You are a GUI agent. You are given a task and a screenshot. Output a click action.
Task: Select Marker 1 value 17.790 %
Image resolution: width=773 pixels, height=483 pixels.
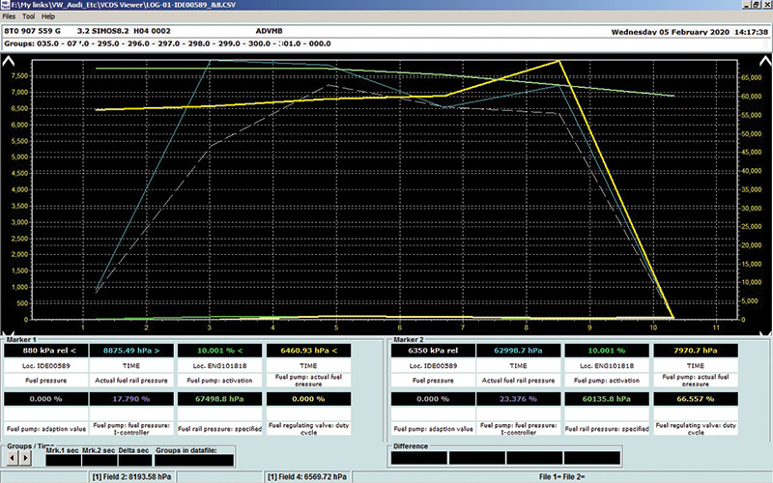[x=131, y=399]
